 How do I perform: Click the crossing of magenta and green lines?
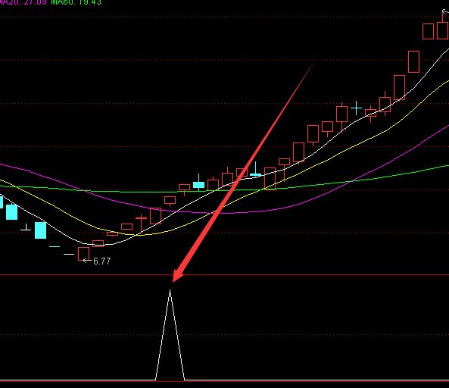tap(351, 181)
